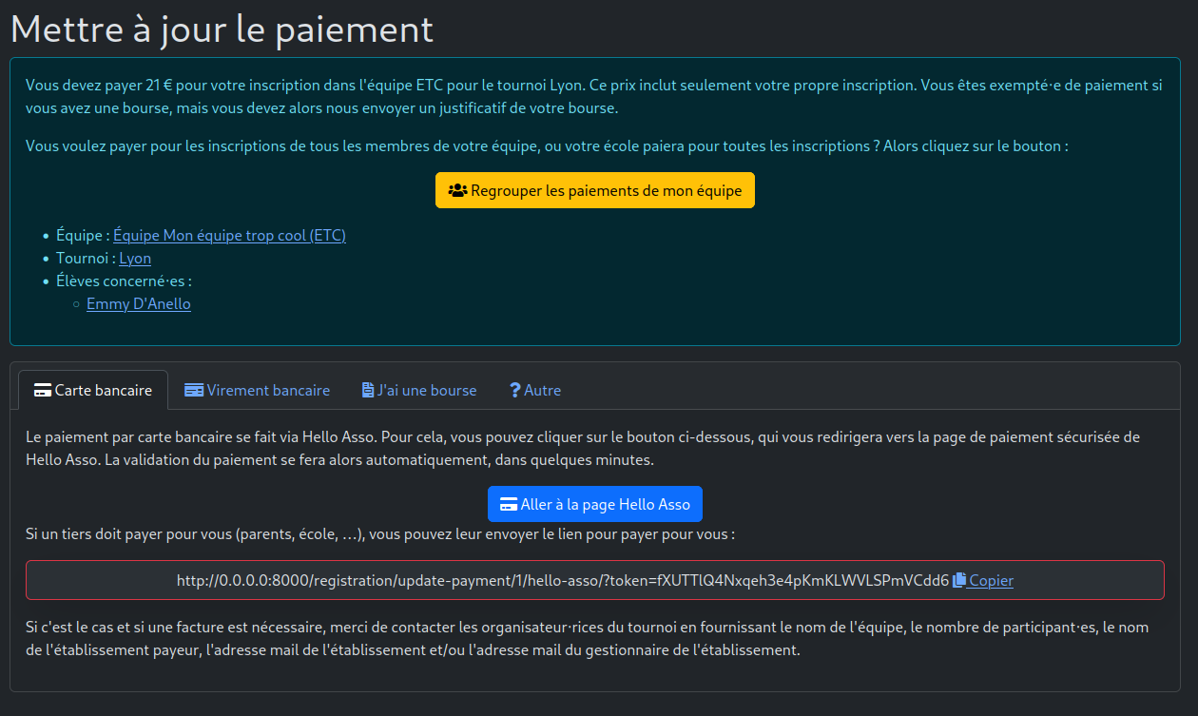Stay on the Carte bancaire tab
Screen dimensions: 1198x716
click(x=92, y=390)
